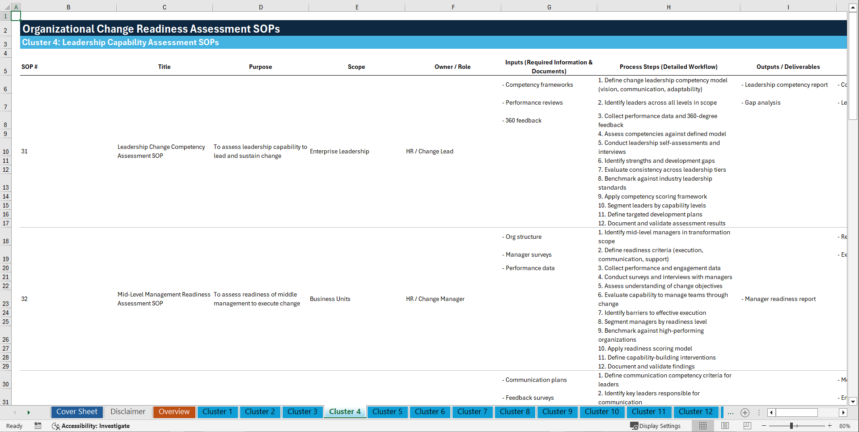The image size is (859, 432).
Task: Add a worksheet with the plus icon
Action: (745, 413)
